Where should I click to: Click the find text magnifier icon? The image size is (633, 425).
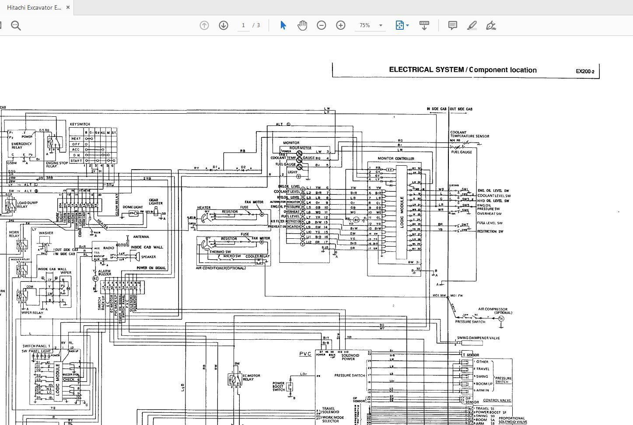(x=16, y=26)
